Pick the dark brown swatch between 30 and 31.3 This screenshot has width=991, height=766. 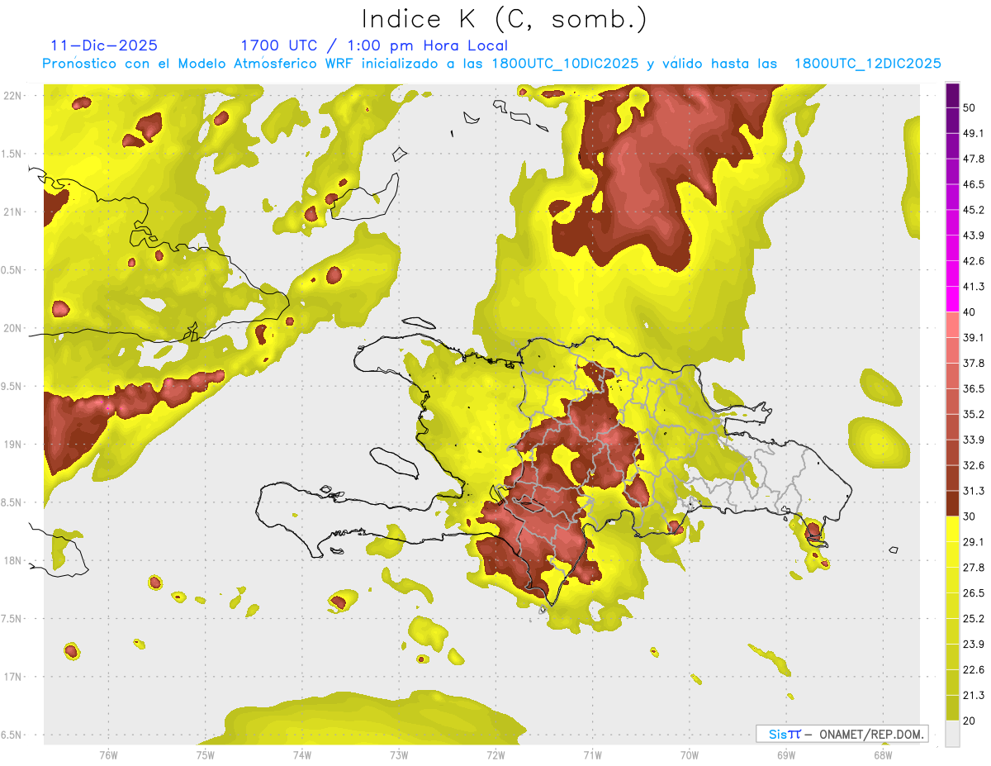click(x=952, y=503)
